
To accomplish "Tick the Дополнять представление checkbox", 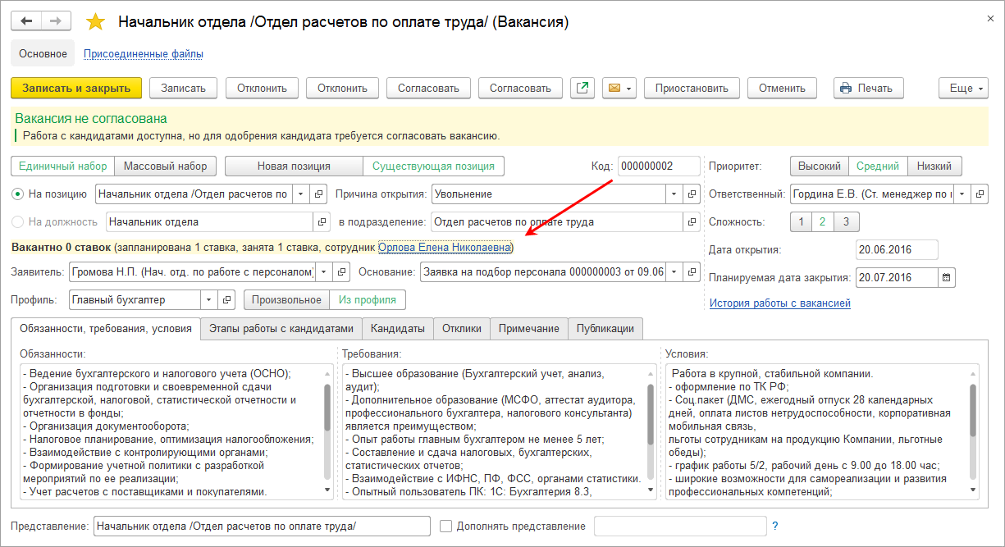I will pos(445,526).
